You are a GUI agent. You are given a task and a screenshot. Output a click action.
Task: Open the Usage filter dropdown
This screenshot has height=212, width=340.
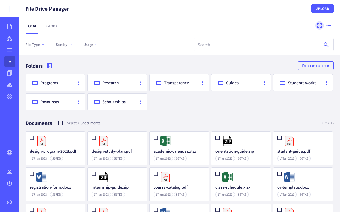[90, 45]
